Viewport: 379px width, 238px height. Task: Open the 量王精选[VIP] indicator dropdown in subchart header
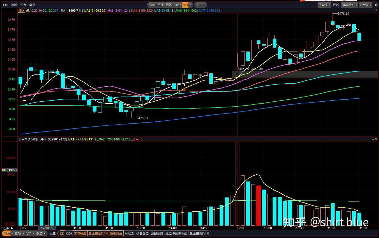click(28, 139)
